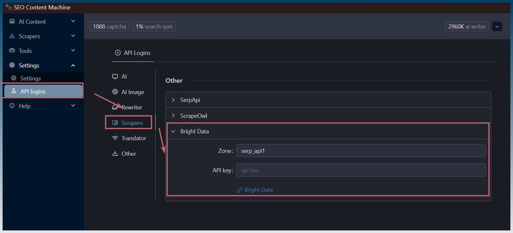Screen dimensions: 513x233
Task: Click into the Zone input field
Action: pyautogui.click(x=361, y=151)
